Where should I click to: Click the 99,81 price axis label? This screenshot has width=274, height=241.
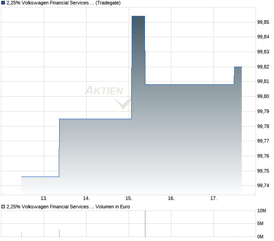(263, 82)
